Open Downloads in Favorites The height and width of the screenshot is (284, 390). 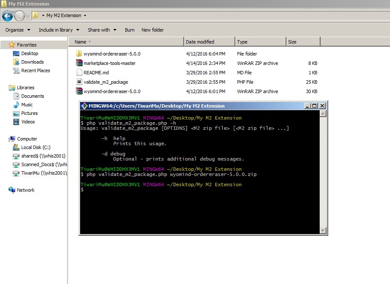pos(32,62)
